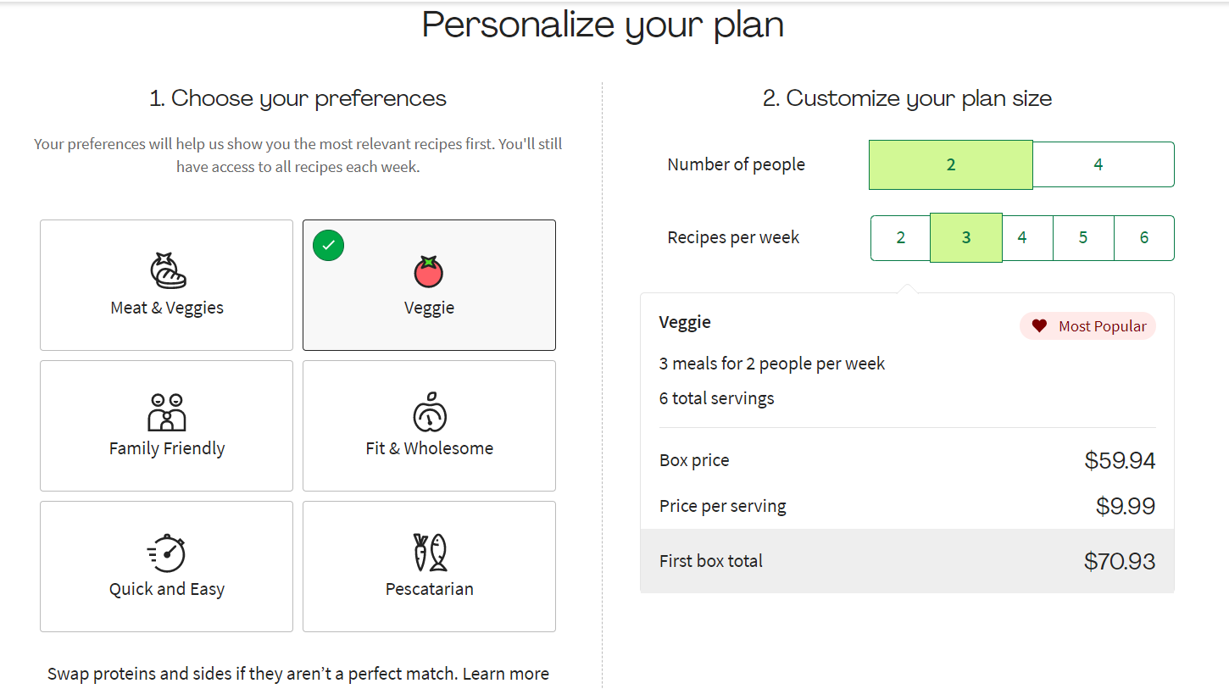
Task: Click the Pescatarian fish and carrot icon
Action: click(429, 553)
